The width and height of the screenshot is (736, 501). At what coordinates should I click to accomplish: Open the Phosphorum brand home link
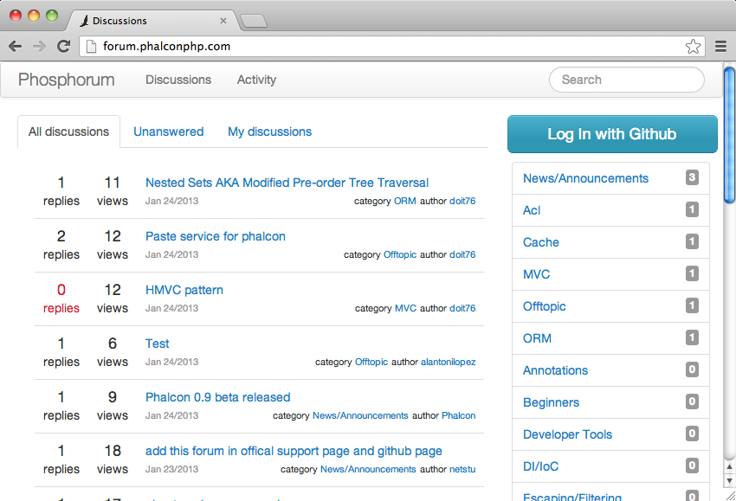click(67, 80)
